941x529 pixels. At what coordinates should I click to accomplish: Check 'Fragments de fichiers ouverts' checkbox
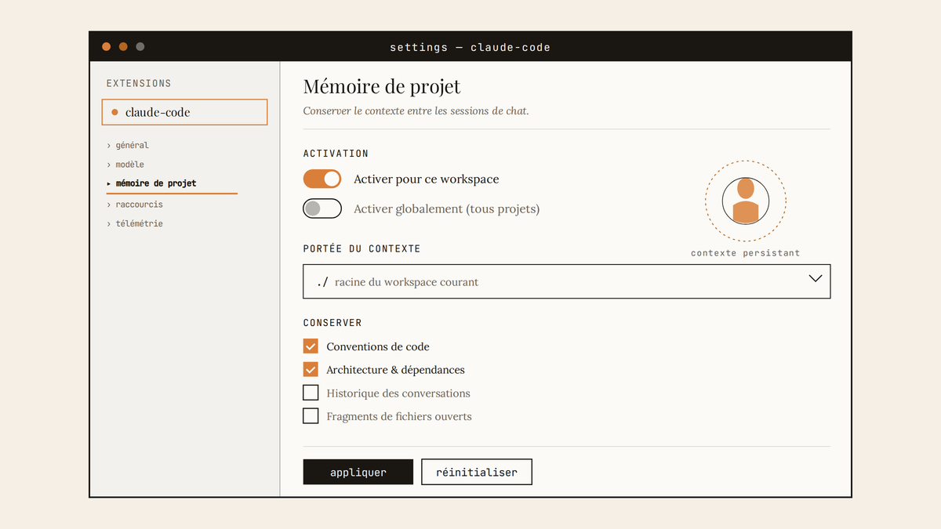pyautogui.click(x=311, y=416)
